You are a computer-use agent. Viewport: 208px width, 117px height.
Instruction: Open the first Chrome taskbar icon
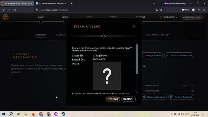(x=41, y=114)
